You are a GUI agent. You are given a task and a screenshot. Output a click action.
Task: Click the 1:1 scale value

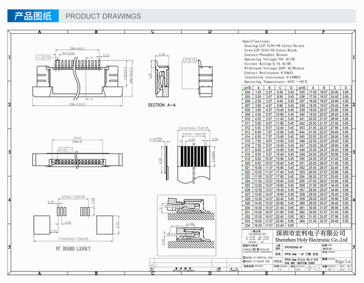[279, 269]
